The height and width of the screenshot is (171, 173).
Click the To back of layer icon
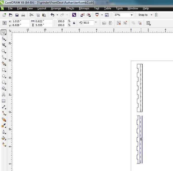tap(140, 23)
